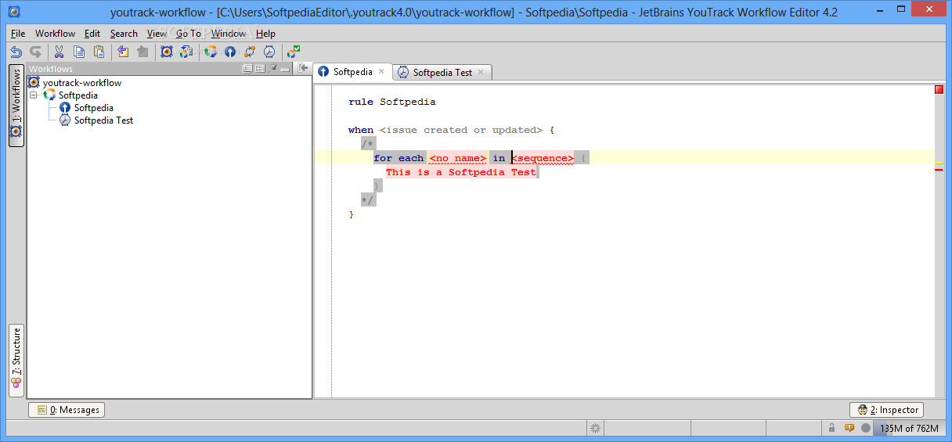This screenshot has height=442, width=952.
Task: Open the View menu
Action: [x=157, y=34]
